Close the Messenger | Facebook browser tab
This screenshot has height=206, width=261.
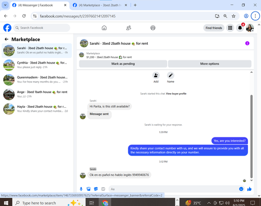coord(65,5)
